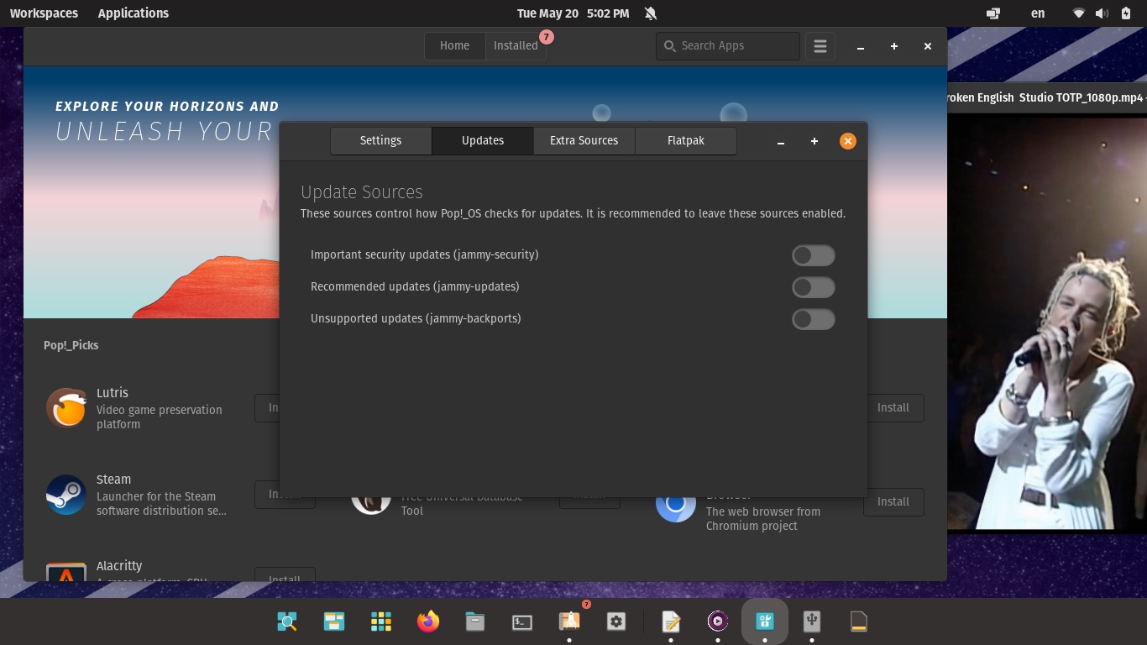Open the Installed tab in Pop!_Shop
Screen dimensions: 1147x645
pos(516,46)
